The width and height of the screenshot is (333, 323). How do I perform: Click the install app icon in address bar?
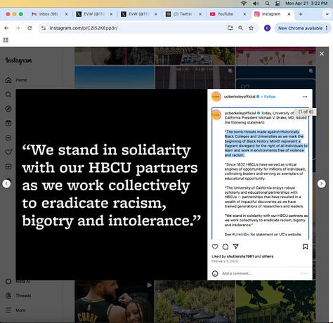tap(230, 28)
